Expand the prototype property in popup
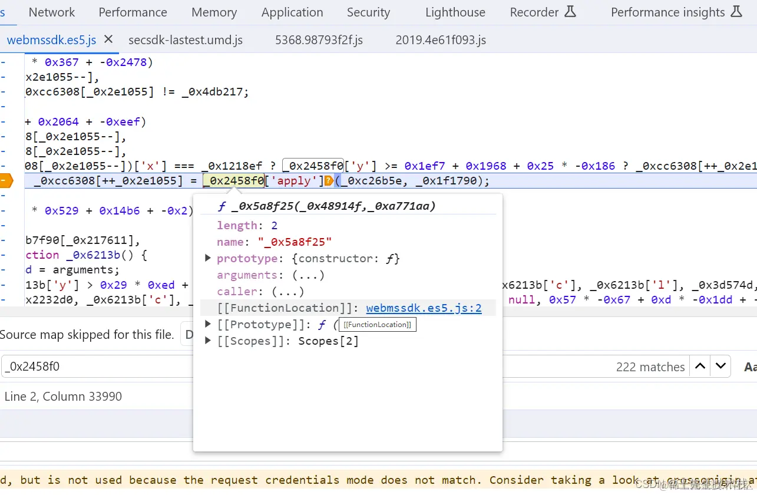757x495 pixels. pos(208,258)
